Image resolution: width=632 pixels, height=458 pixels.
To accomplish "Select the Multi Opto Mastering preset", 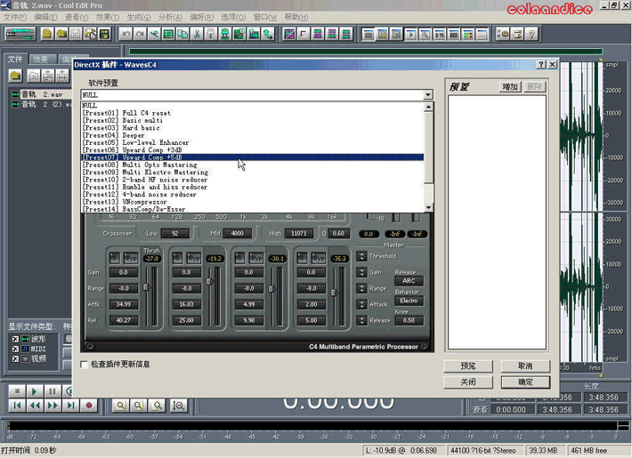I will (147, 165).
